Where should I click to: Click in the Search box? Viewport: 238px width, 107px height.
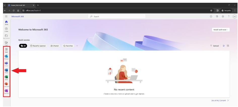pyautogui.click(x=116, y=16)
